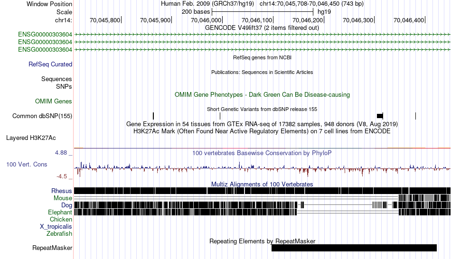Click the RepeatMasker repeat element black bar

(354, 248)
